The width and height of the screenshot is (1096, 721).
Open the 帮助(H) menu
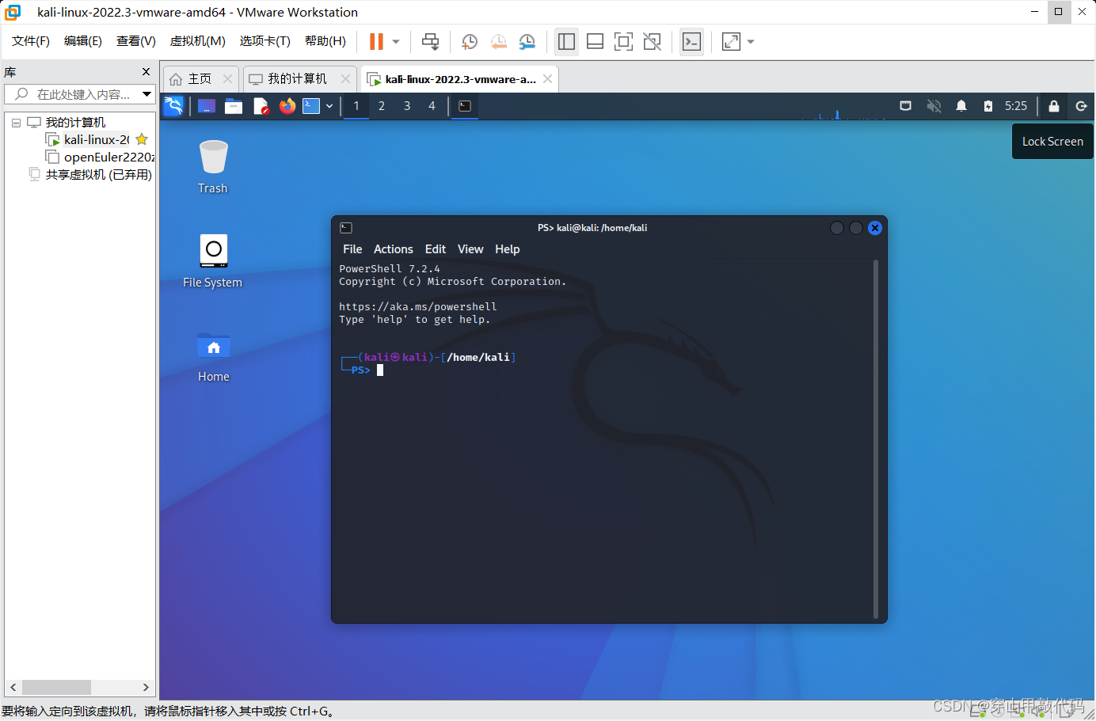pyautogui.click(x=325, y=41)
